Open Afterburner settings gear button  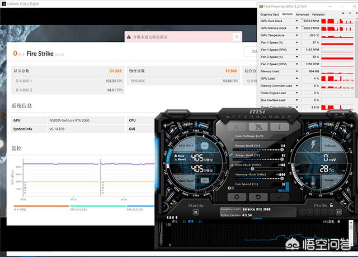(x=237, y=197)
